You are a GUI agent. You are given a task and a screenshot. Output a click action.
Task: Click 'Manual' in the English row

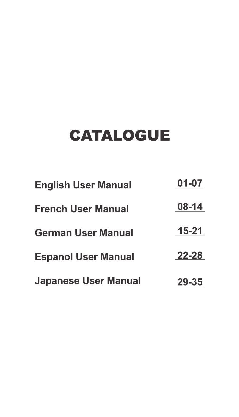coord(114,185)
